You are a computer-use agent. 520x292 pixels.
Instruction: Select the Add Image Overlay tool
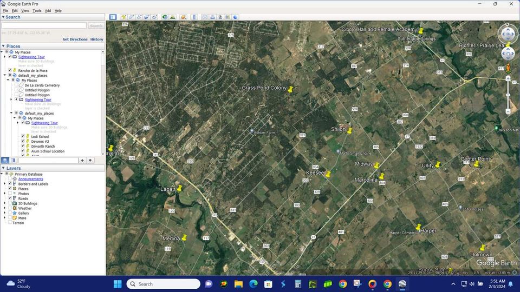147,17
